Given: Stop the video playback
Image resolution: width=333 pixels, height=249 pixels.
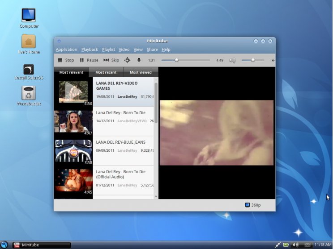Looking at the screenshot, I should coord(66,60).
